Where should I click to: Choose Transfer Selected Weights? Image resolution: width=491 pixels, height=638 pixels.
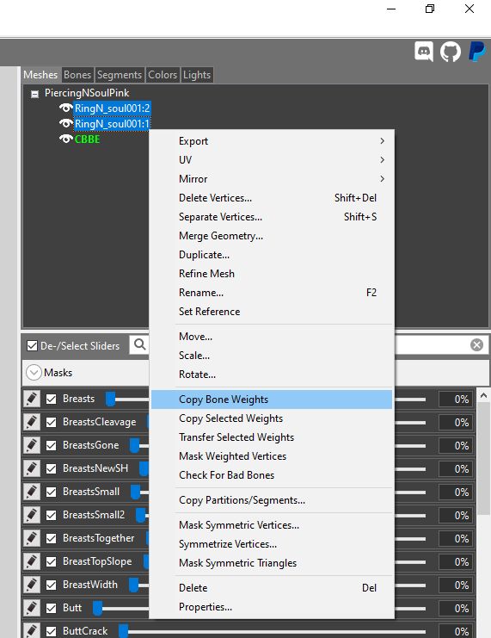pos(272,437)
